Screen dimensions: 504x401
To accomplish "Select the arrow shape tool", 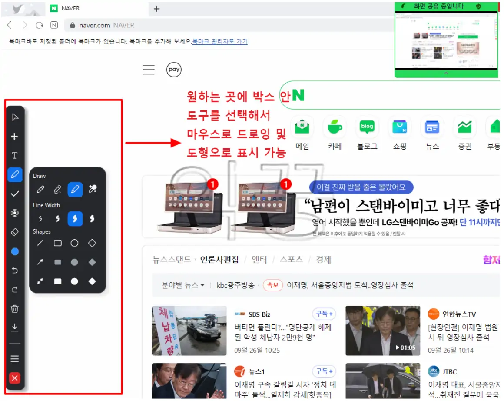I will 40,262.
